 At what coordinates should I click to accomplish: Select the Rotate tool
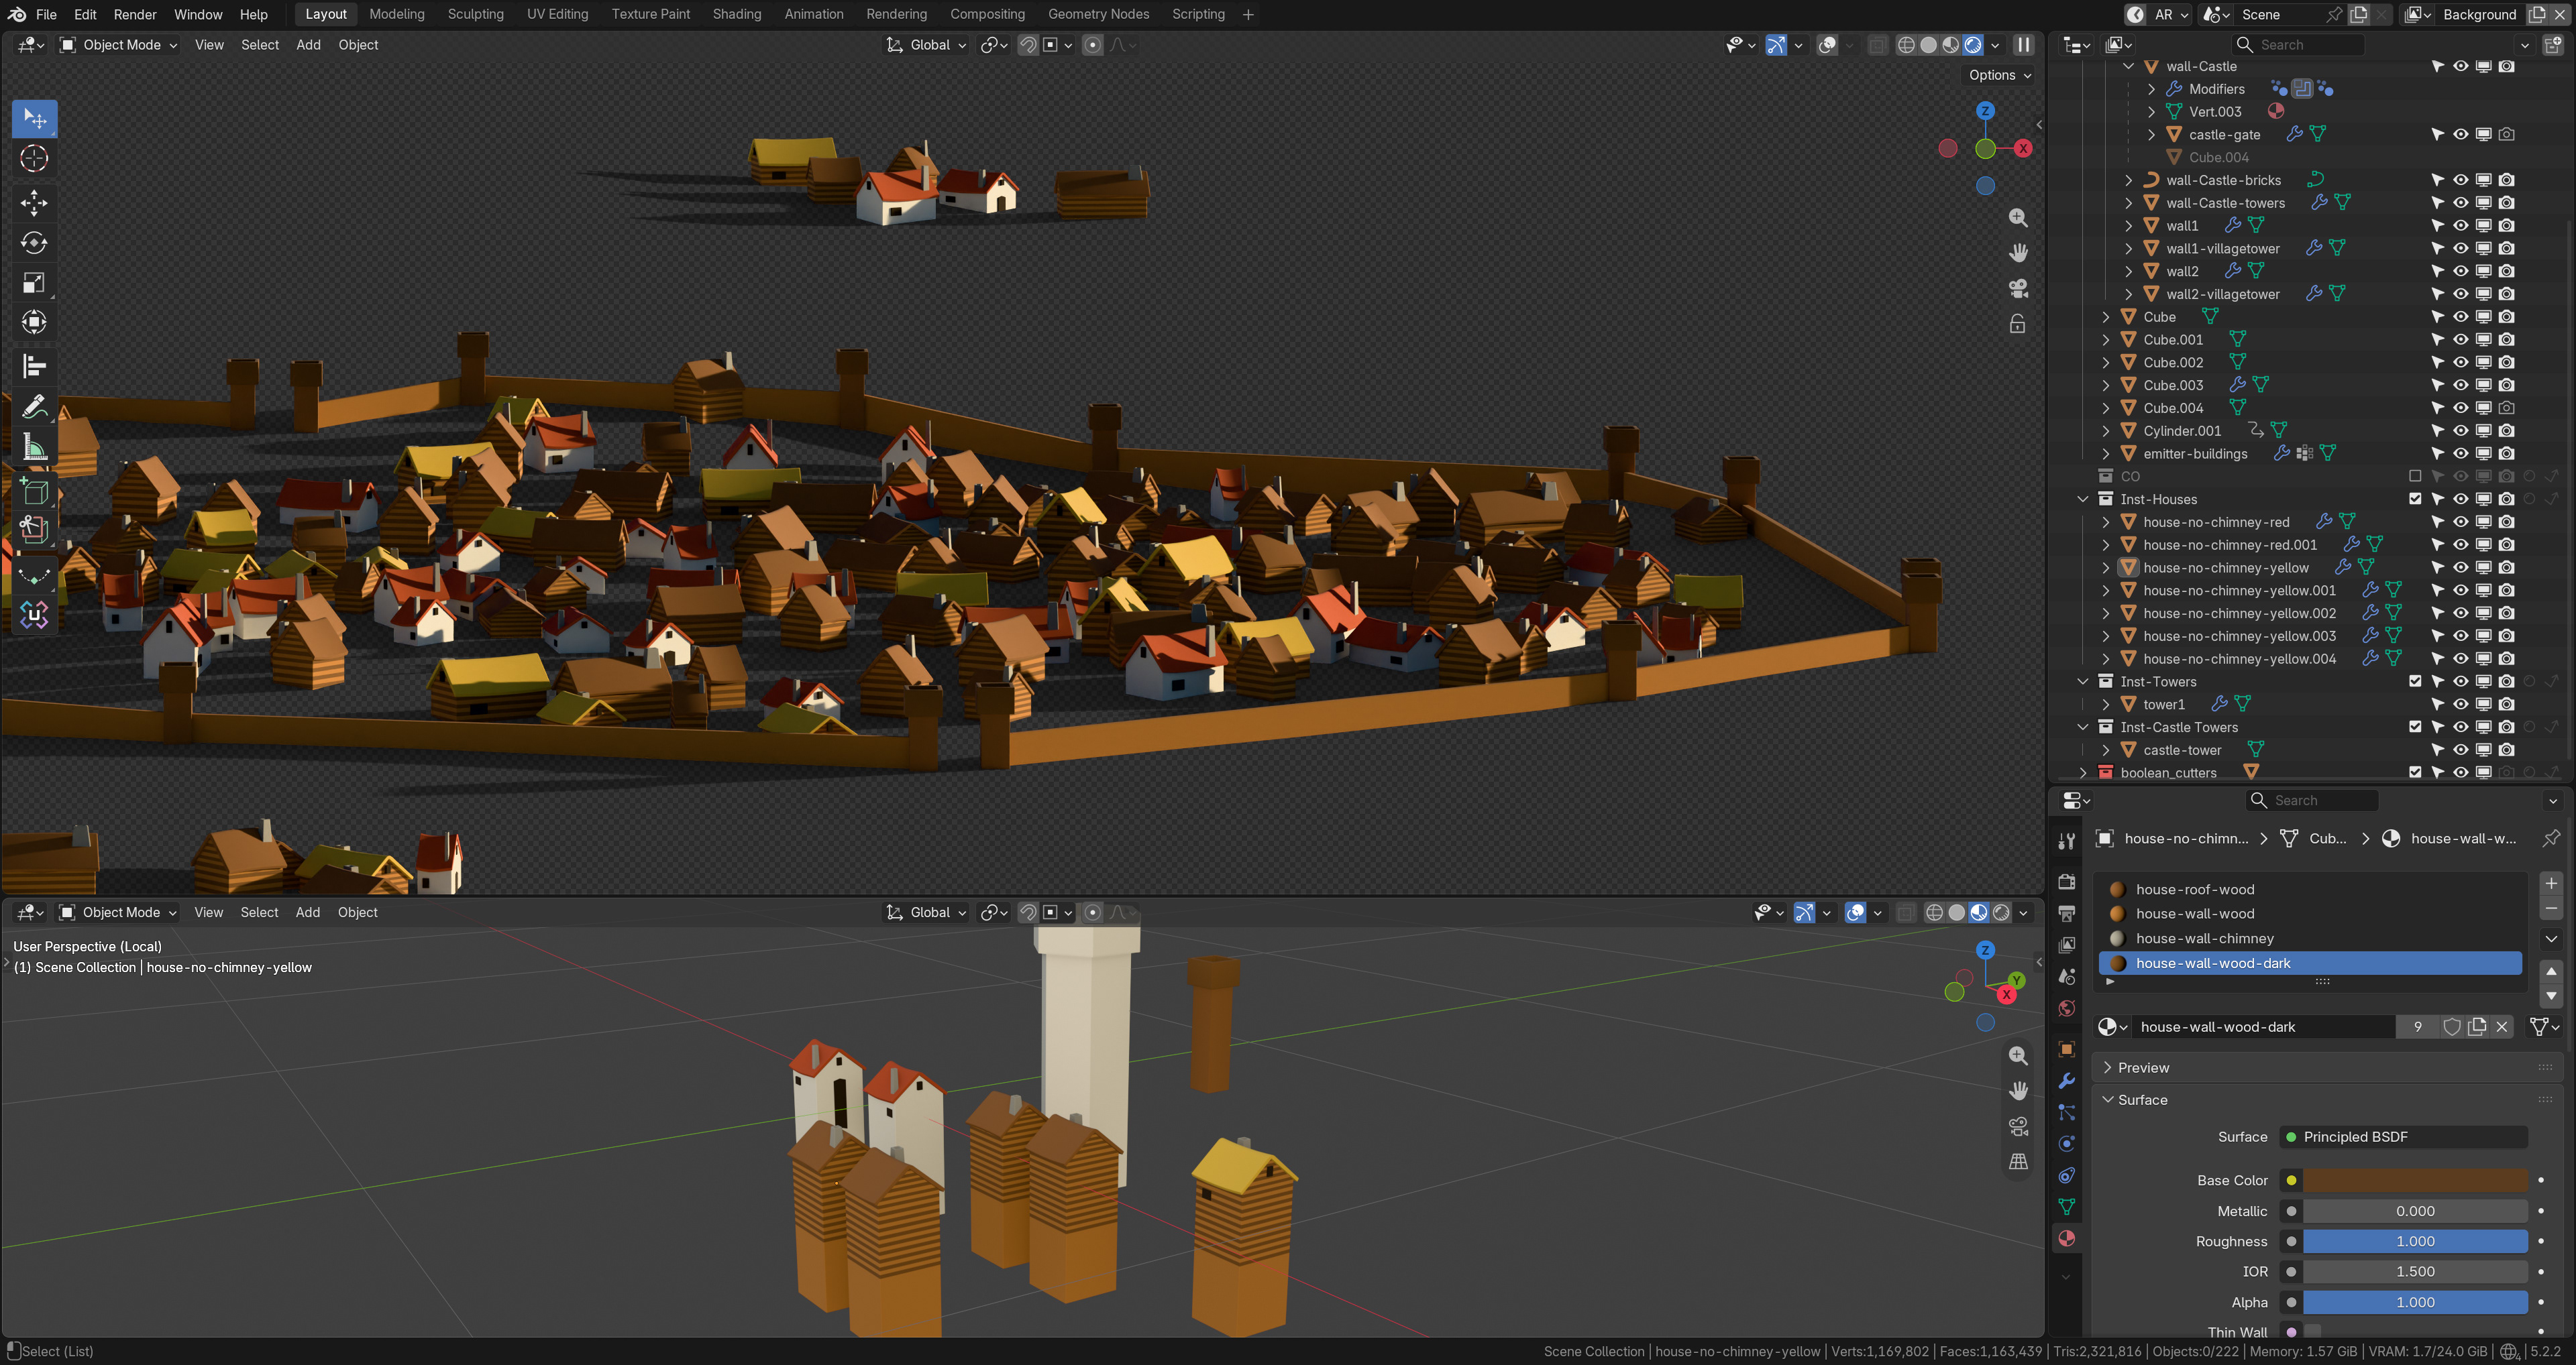[x=34, y=243]
